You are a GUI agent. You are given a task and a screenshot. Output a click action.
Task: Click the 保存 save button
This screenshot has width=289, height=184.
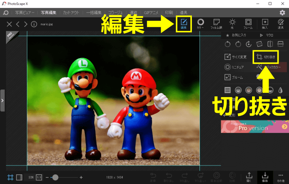(265, 177)
